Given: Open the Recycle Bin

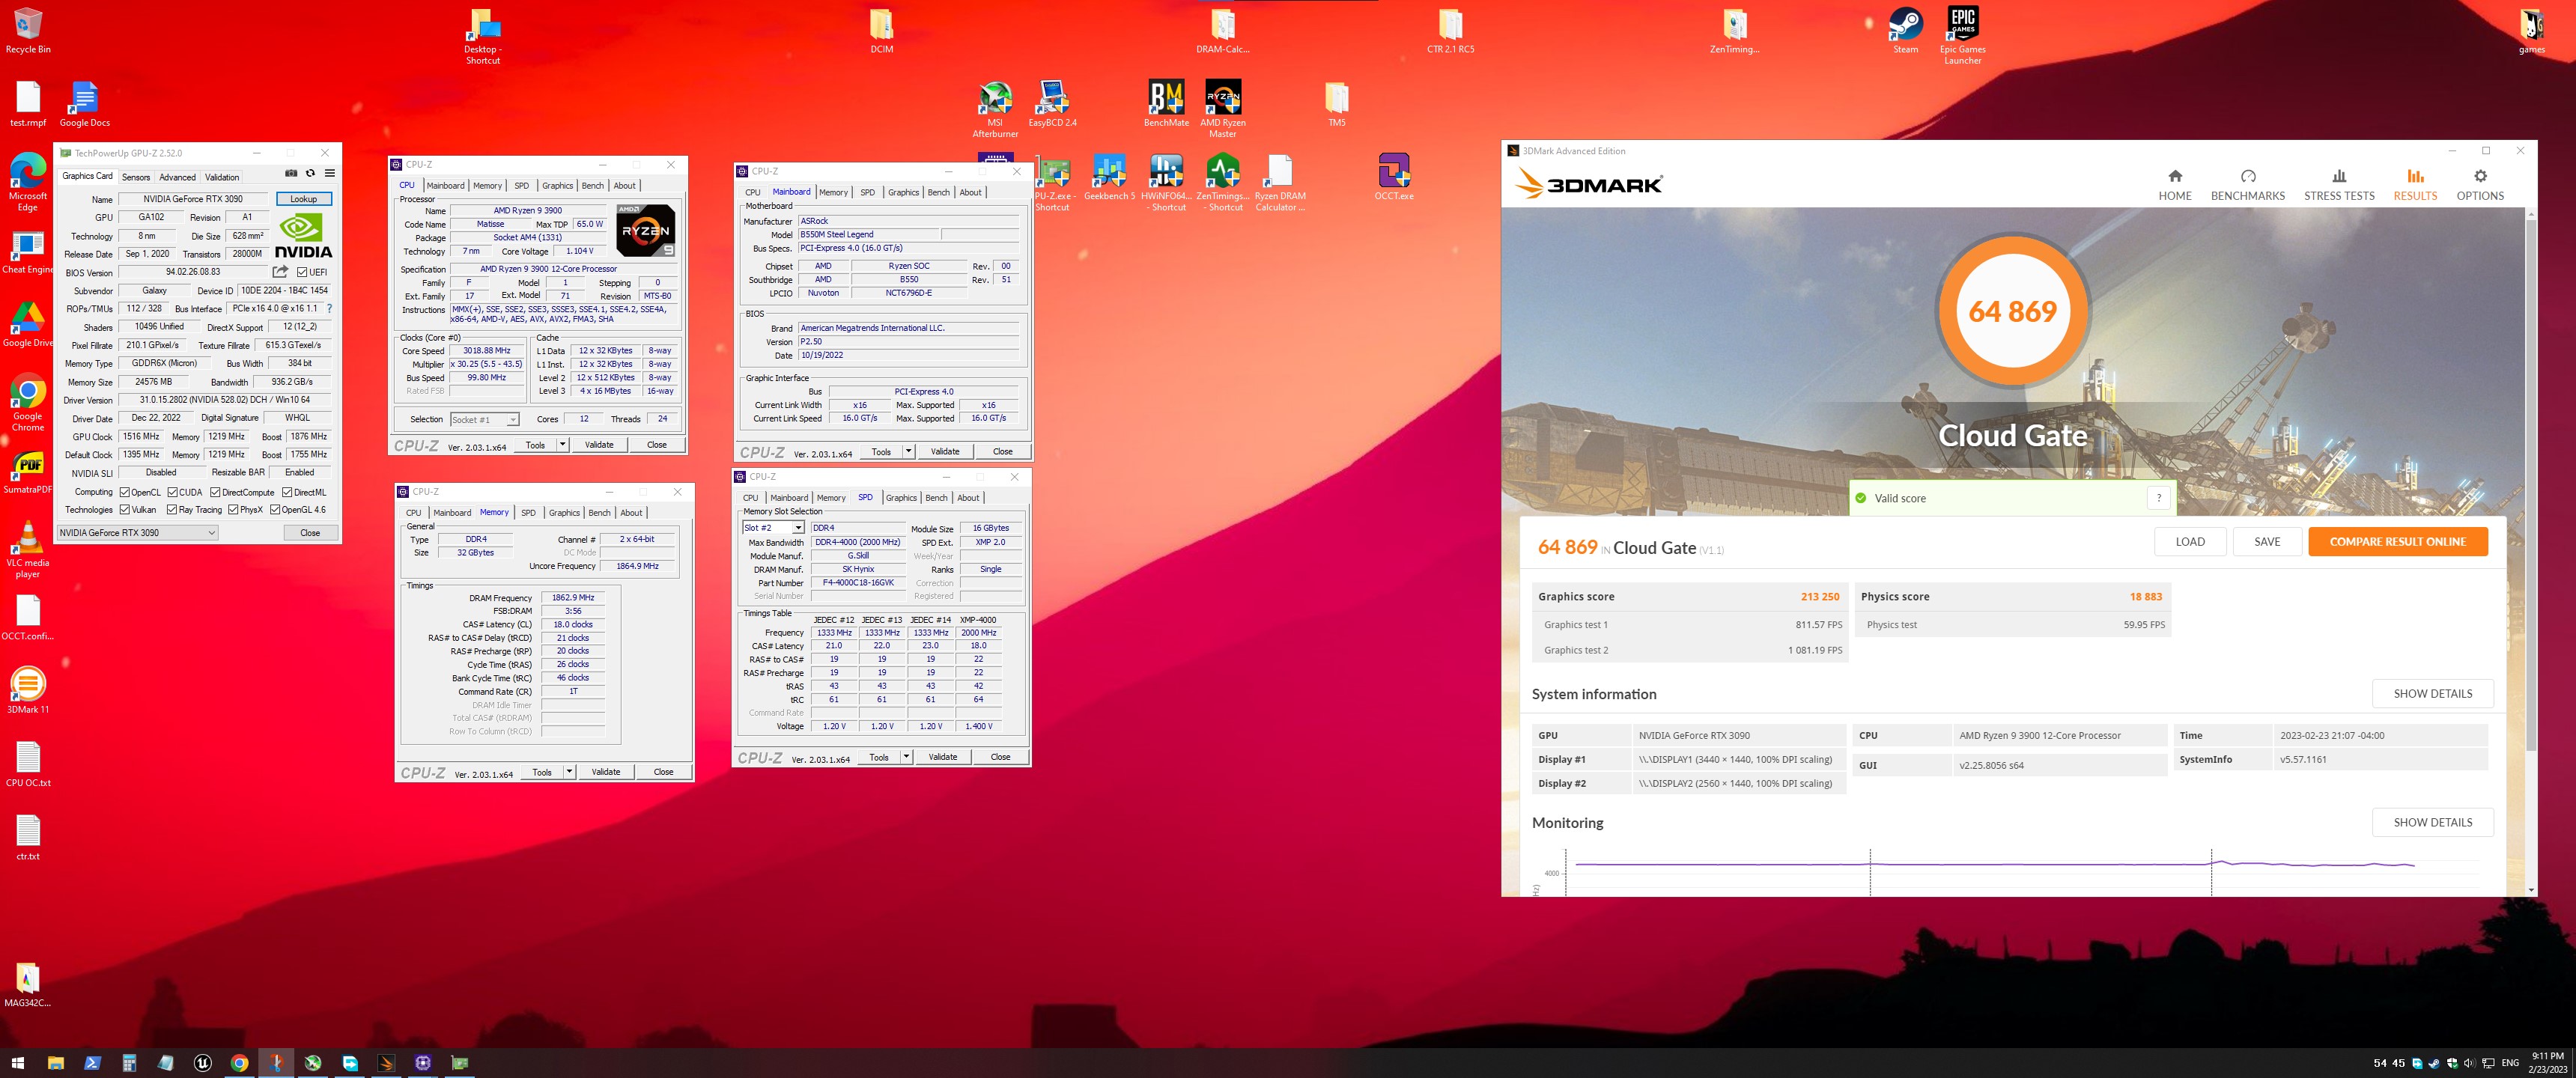Looking at the screenshot, I should tap(28, 31).
